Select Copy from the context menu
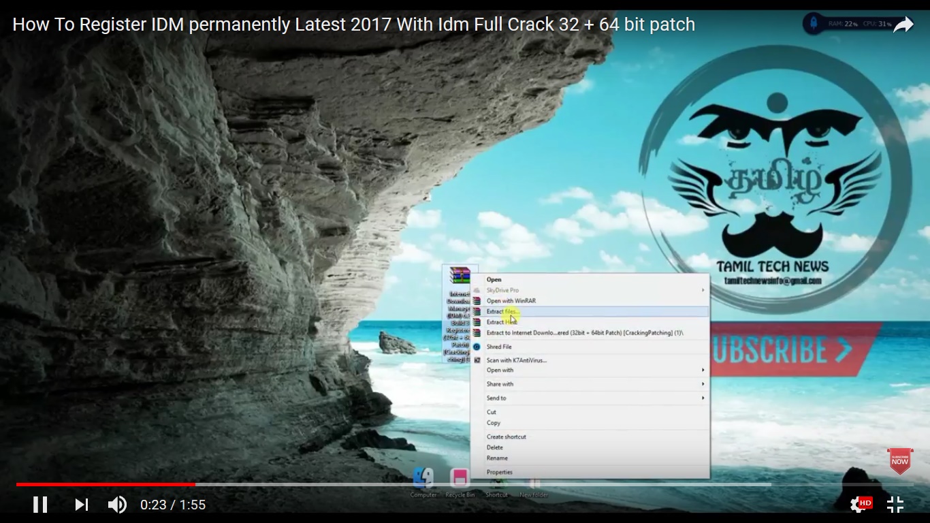The image size is (930, 523). pos(590,423)
